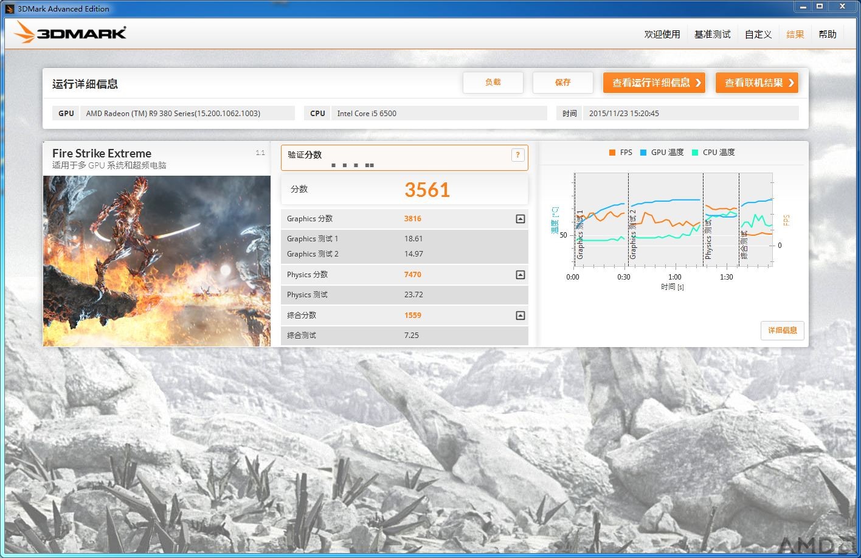861x558 pixels.
Task: Open the 自定义 tab
Action: [758, 35]
